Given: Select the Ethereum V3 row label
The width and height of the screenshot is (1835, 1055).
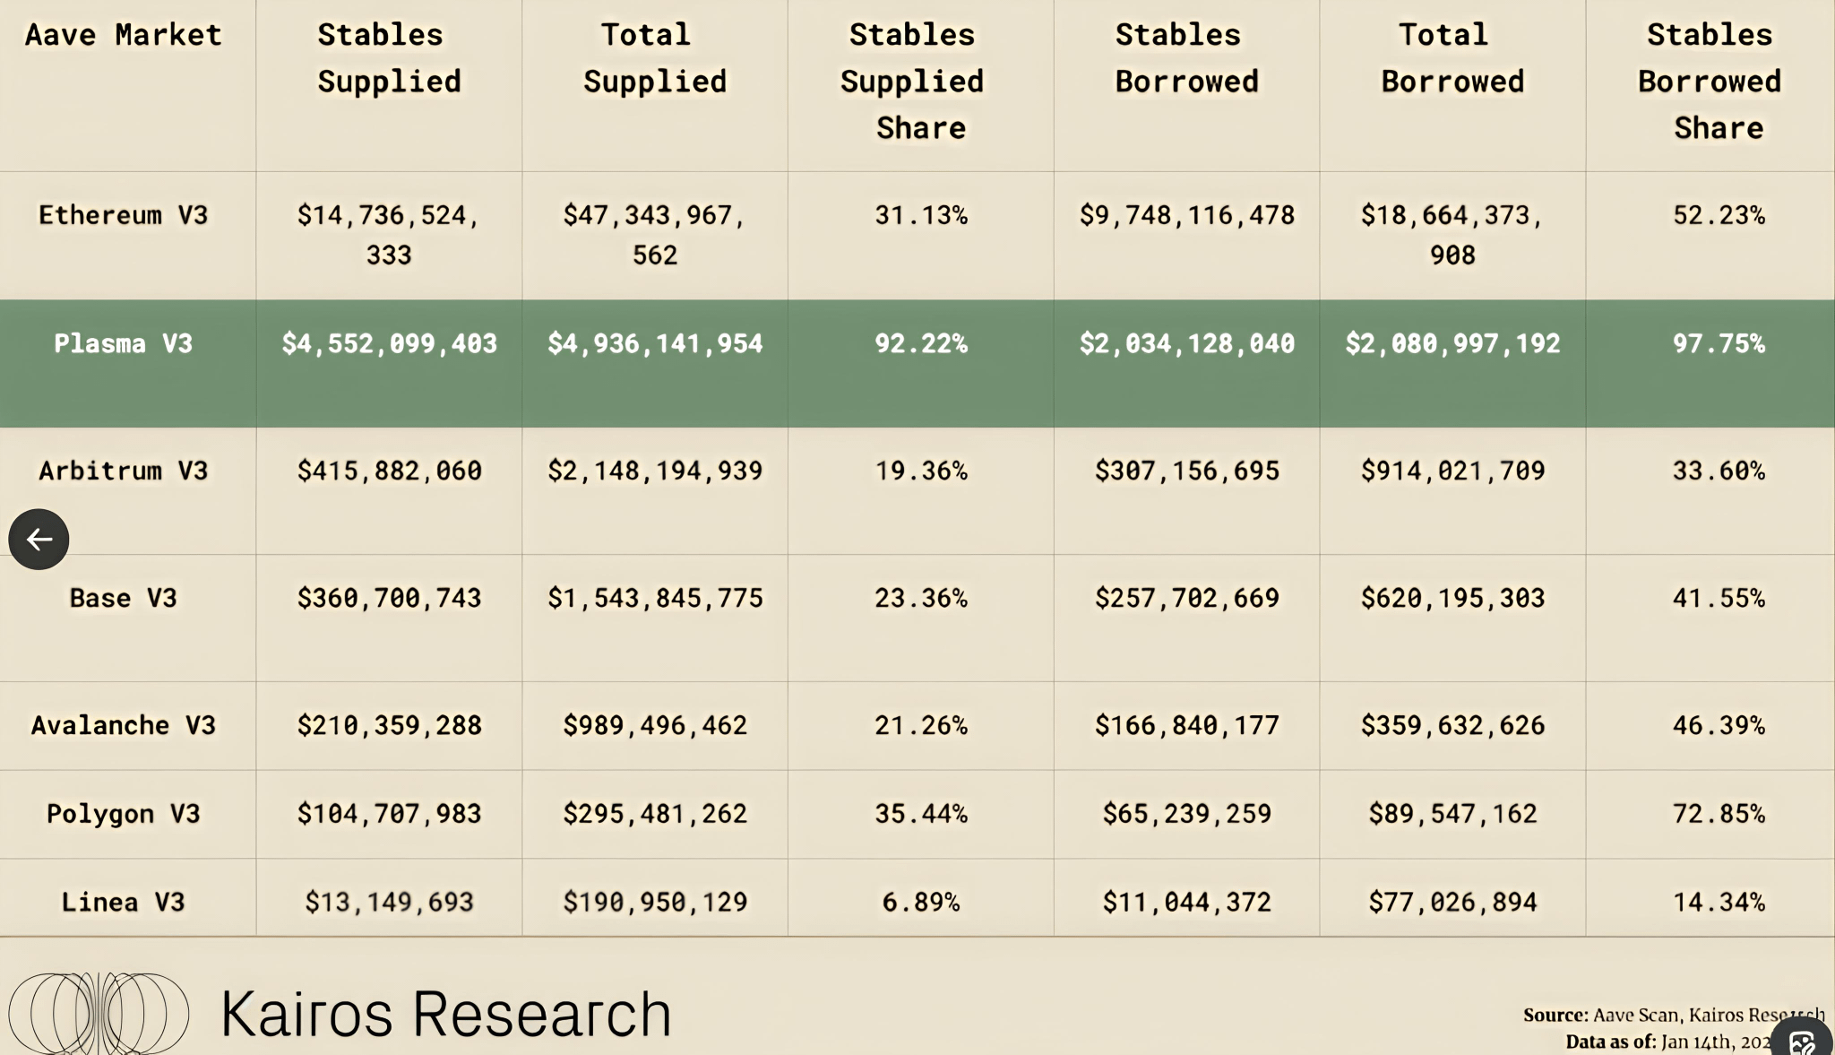Looking at the screenshot, I should coord(124,215).
